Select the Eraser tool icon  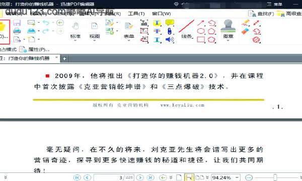click(245, 31)
